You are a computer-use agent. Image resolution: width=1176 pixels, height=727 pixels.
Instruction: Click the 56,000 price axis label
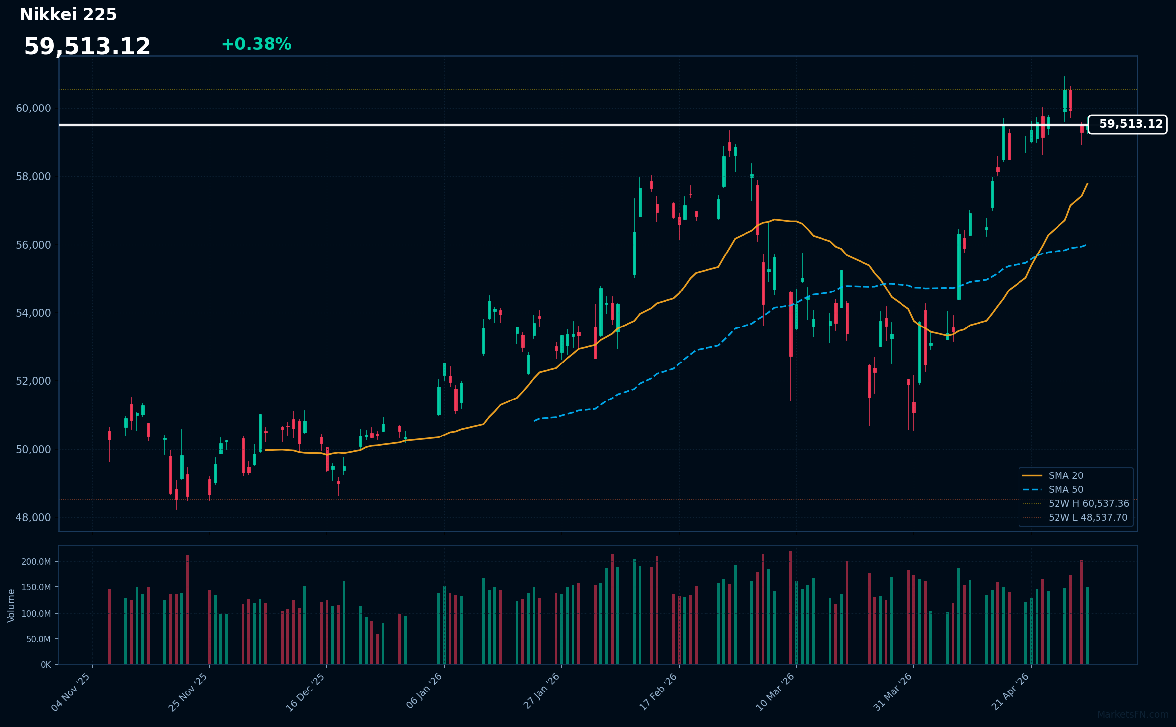[33, 245]
